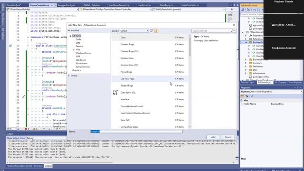Switch template list to medium icons view
This screenshot has height=171, width=304.
[x=156, y=31]
